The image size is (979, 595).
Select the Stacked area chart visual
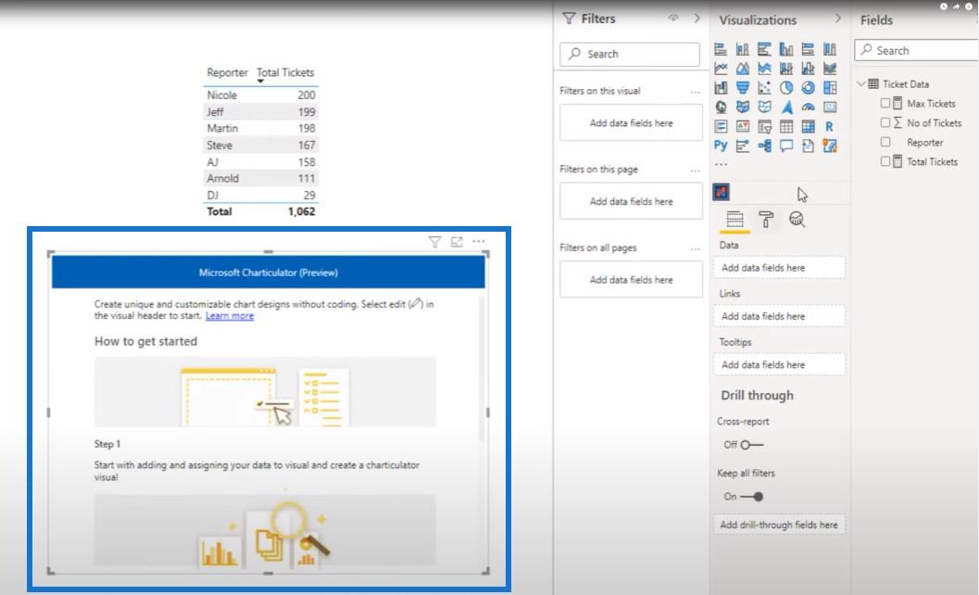[x=764, y=69]
